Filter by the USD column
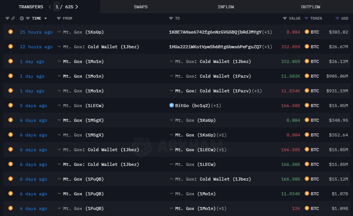The image size is (353, 216). (337, 18)
